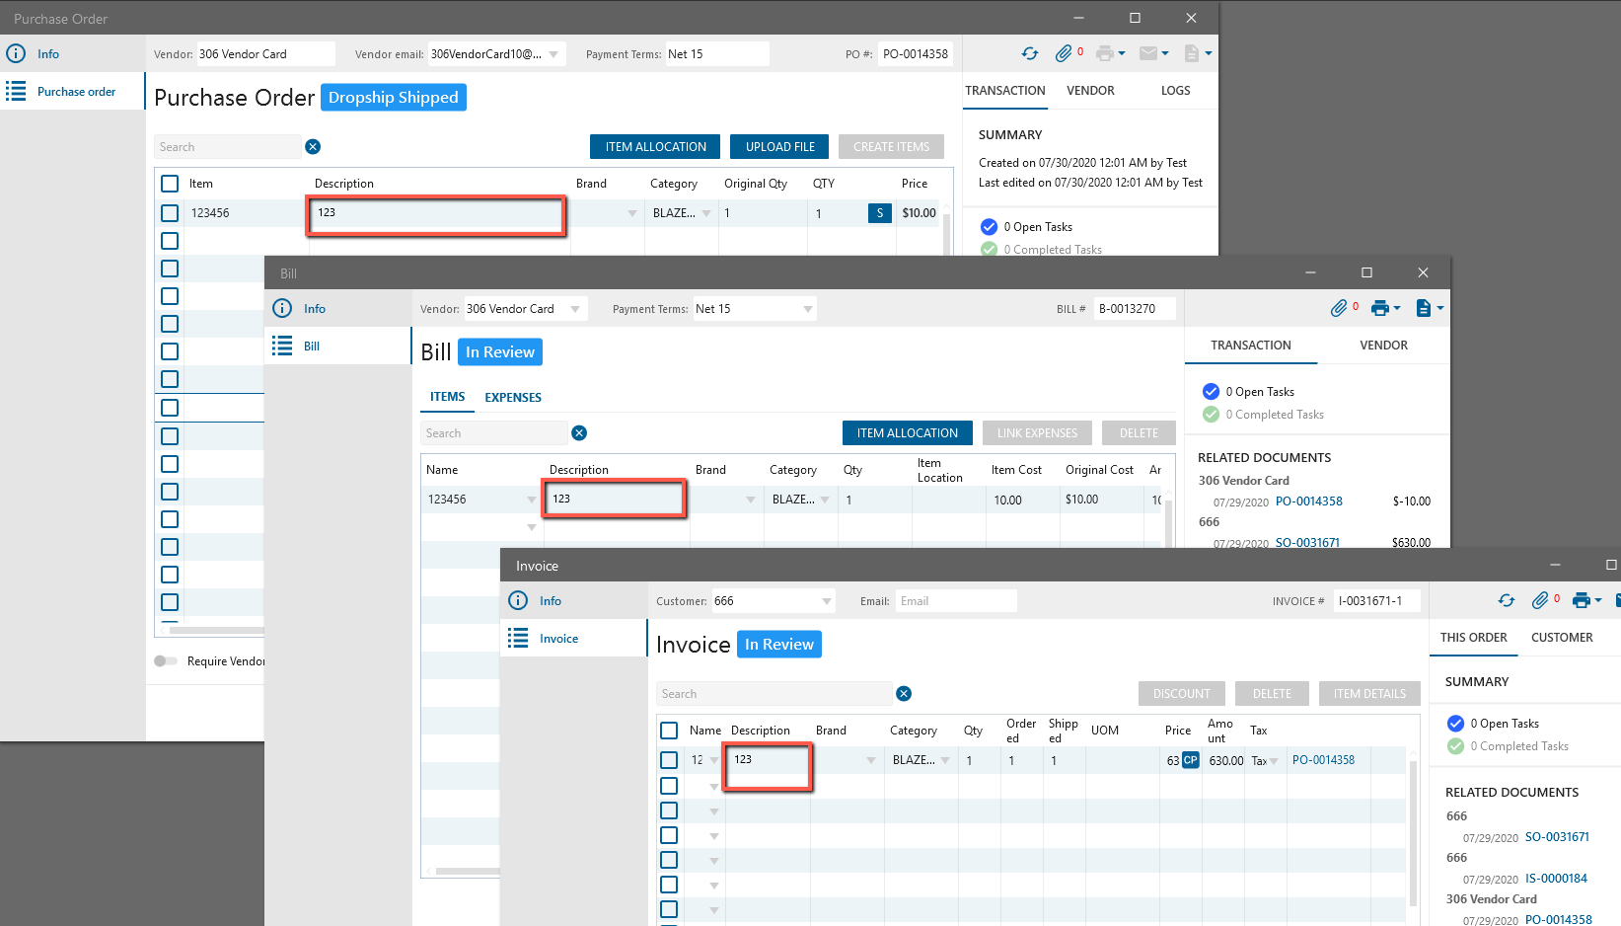Click the print icon in the Bill toolbar
This screenshot has height=926, width=1621.
(1380, 308)
